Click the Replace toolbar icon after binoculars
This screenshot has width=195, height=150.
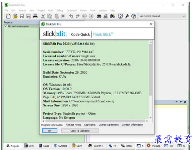coord(106,16)
